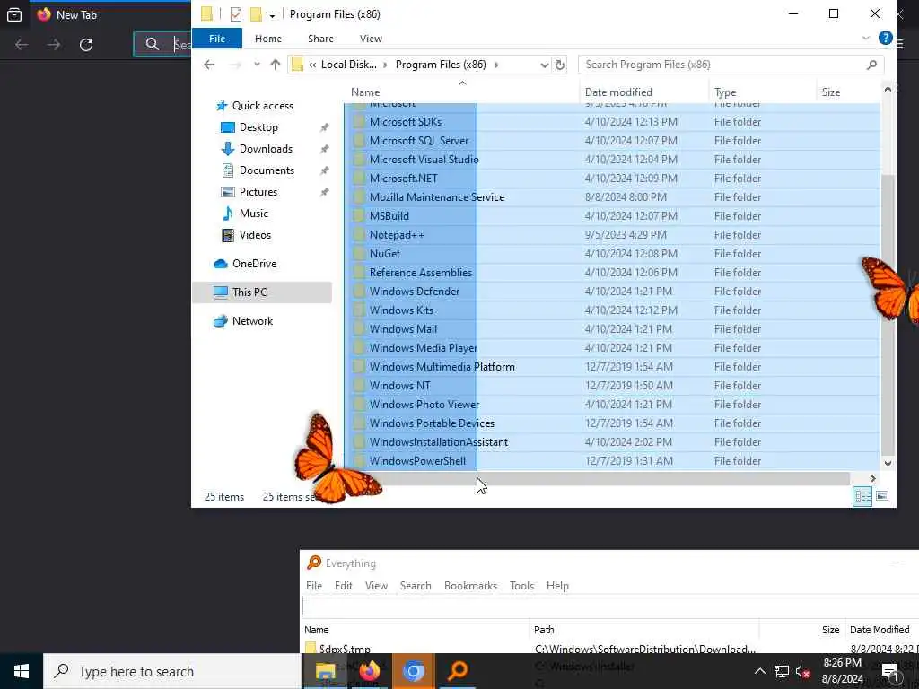919x689 pixels.
Task: Open Chrome from the taskbar
Action: pos(413,671)
